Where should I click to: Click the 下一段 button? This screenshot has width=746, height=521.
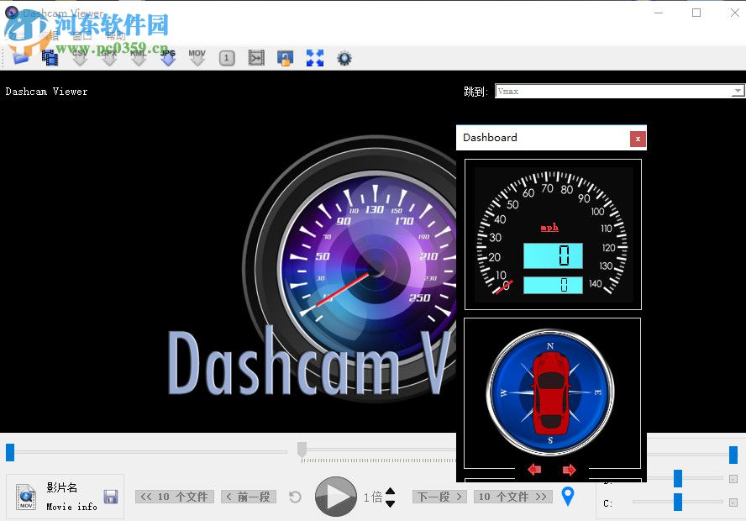click(x=439, y=497)
